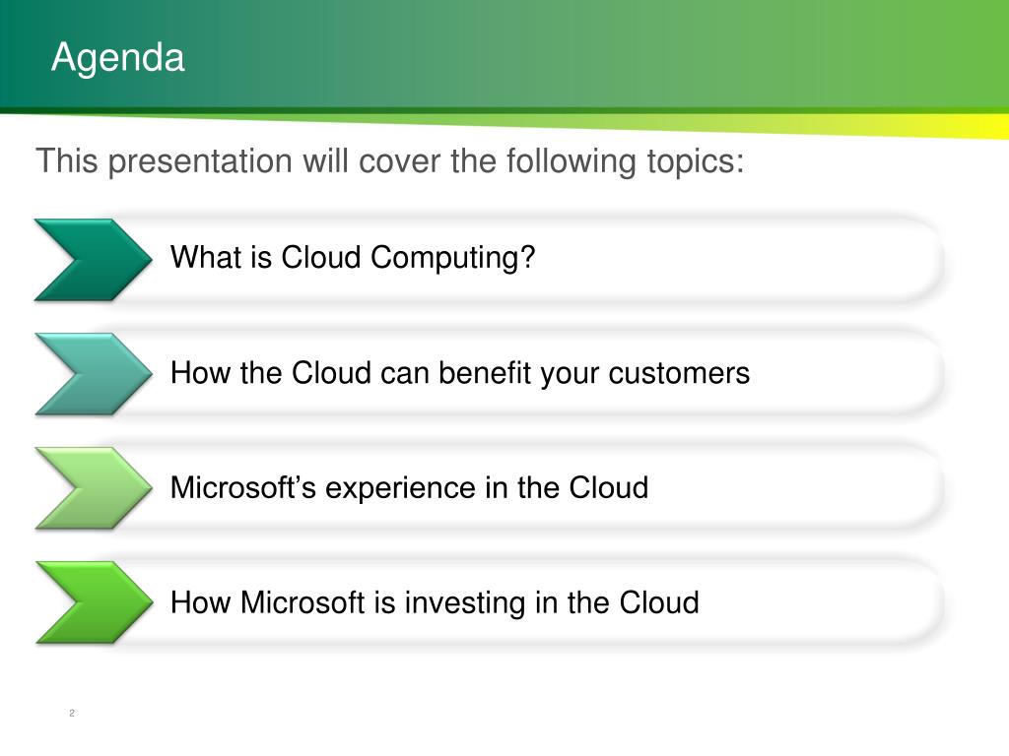The height and width of the screenshot is (756, 1009).
Task: Click the 'Agenda' slide title
Action: [x=118, y=58]
